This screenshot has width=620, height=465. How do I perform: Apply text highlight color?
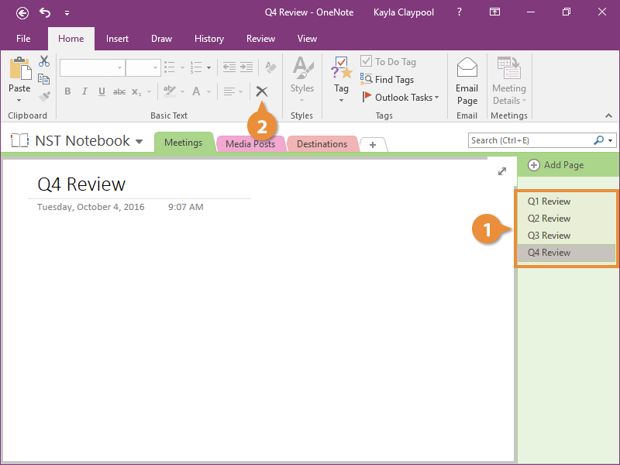click(x=170, y=91)
